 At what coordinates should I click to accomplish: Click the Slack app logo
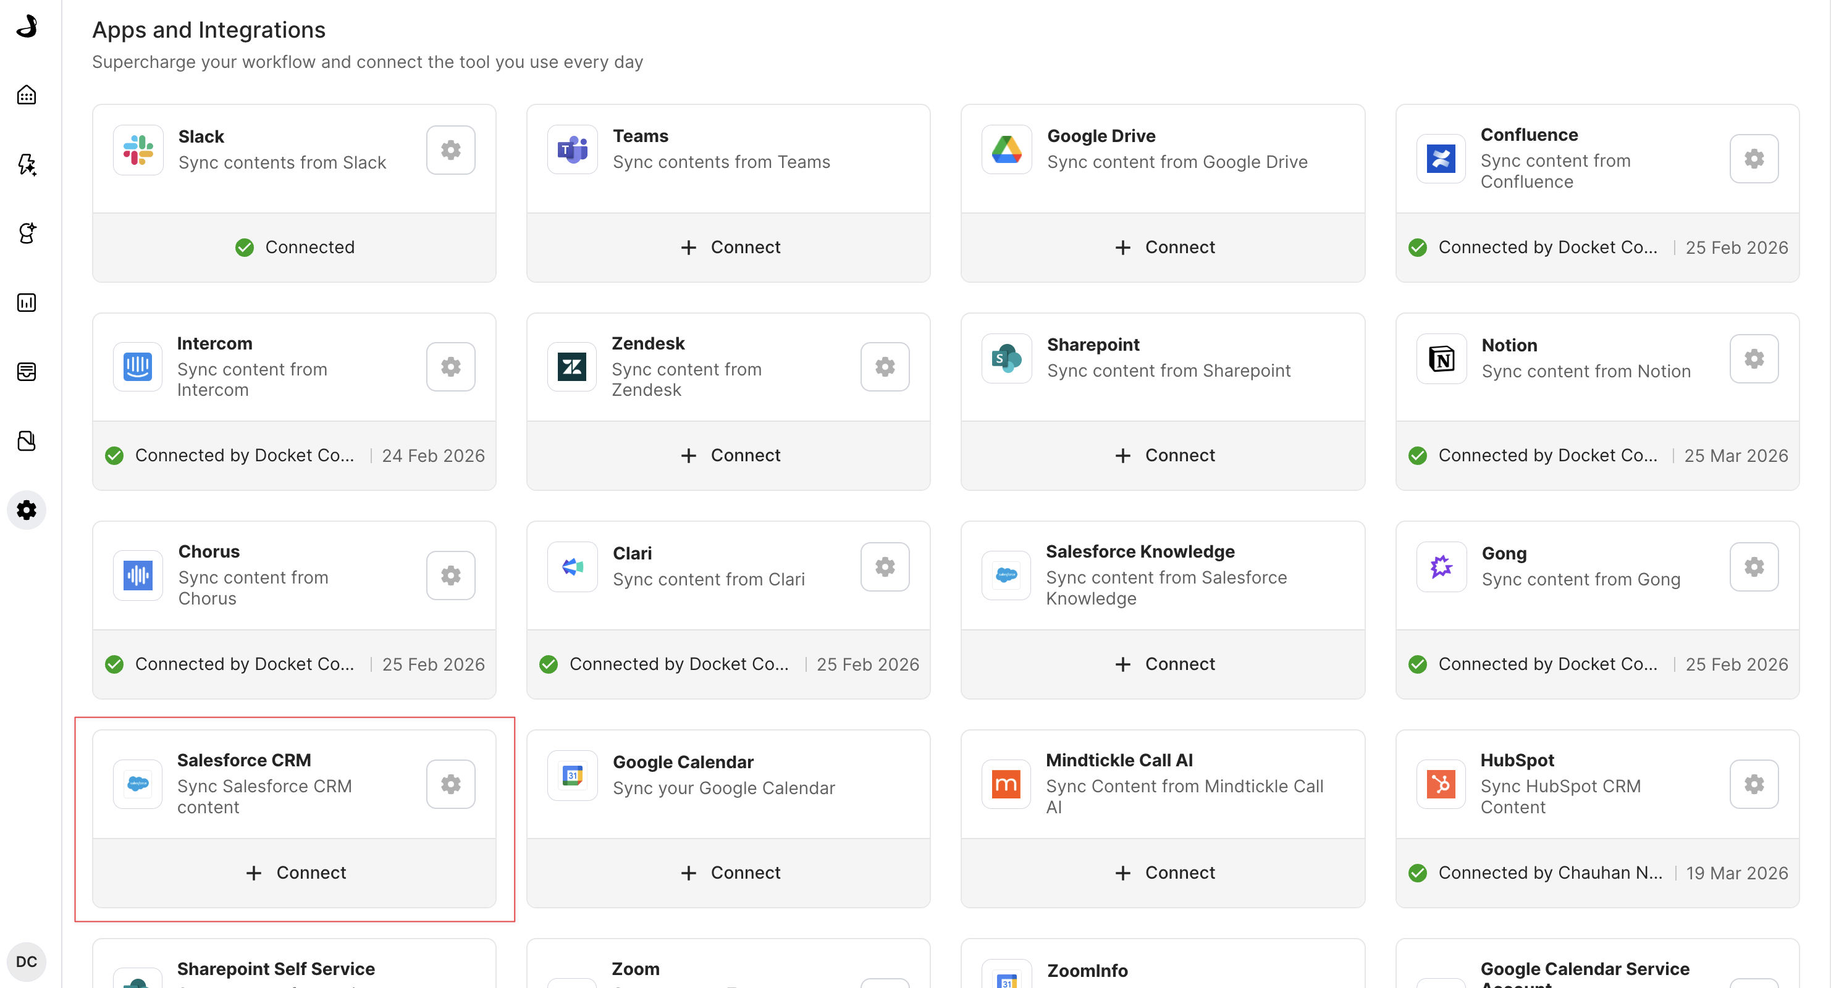138,150
